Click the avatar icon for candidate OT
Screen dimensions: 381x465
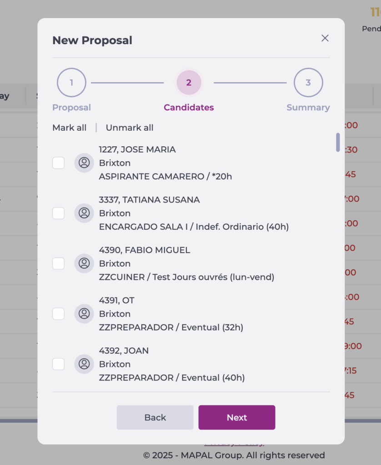tap(84, 314)
